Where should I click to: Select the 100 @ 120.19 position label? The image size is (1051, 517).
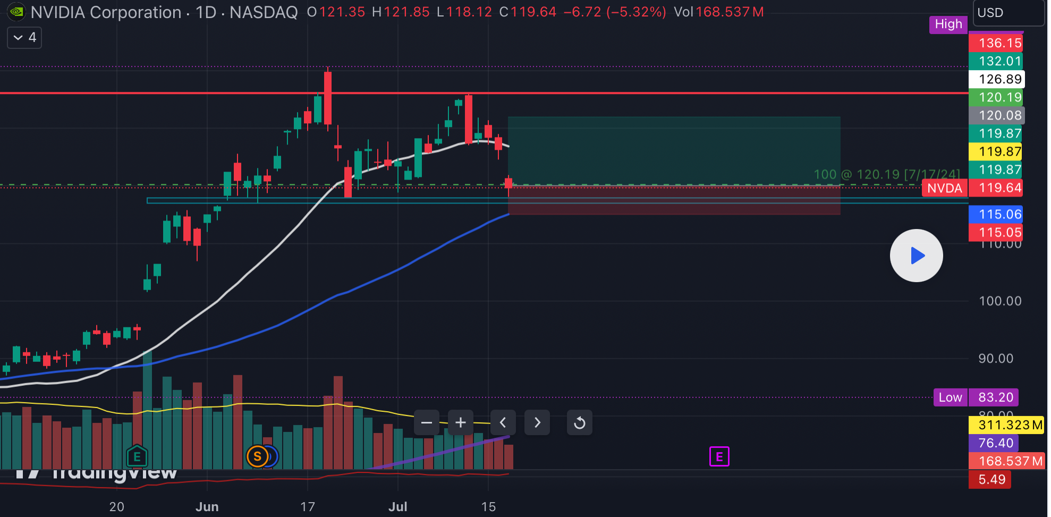click(887, 174)
